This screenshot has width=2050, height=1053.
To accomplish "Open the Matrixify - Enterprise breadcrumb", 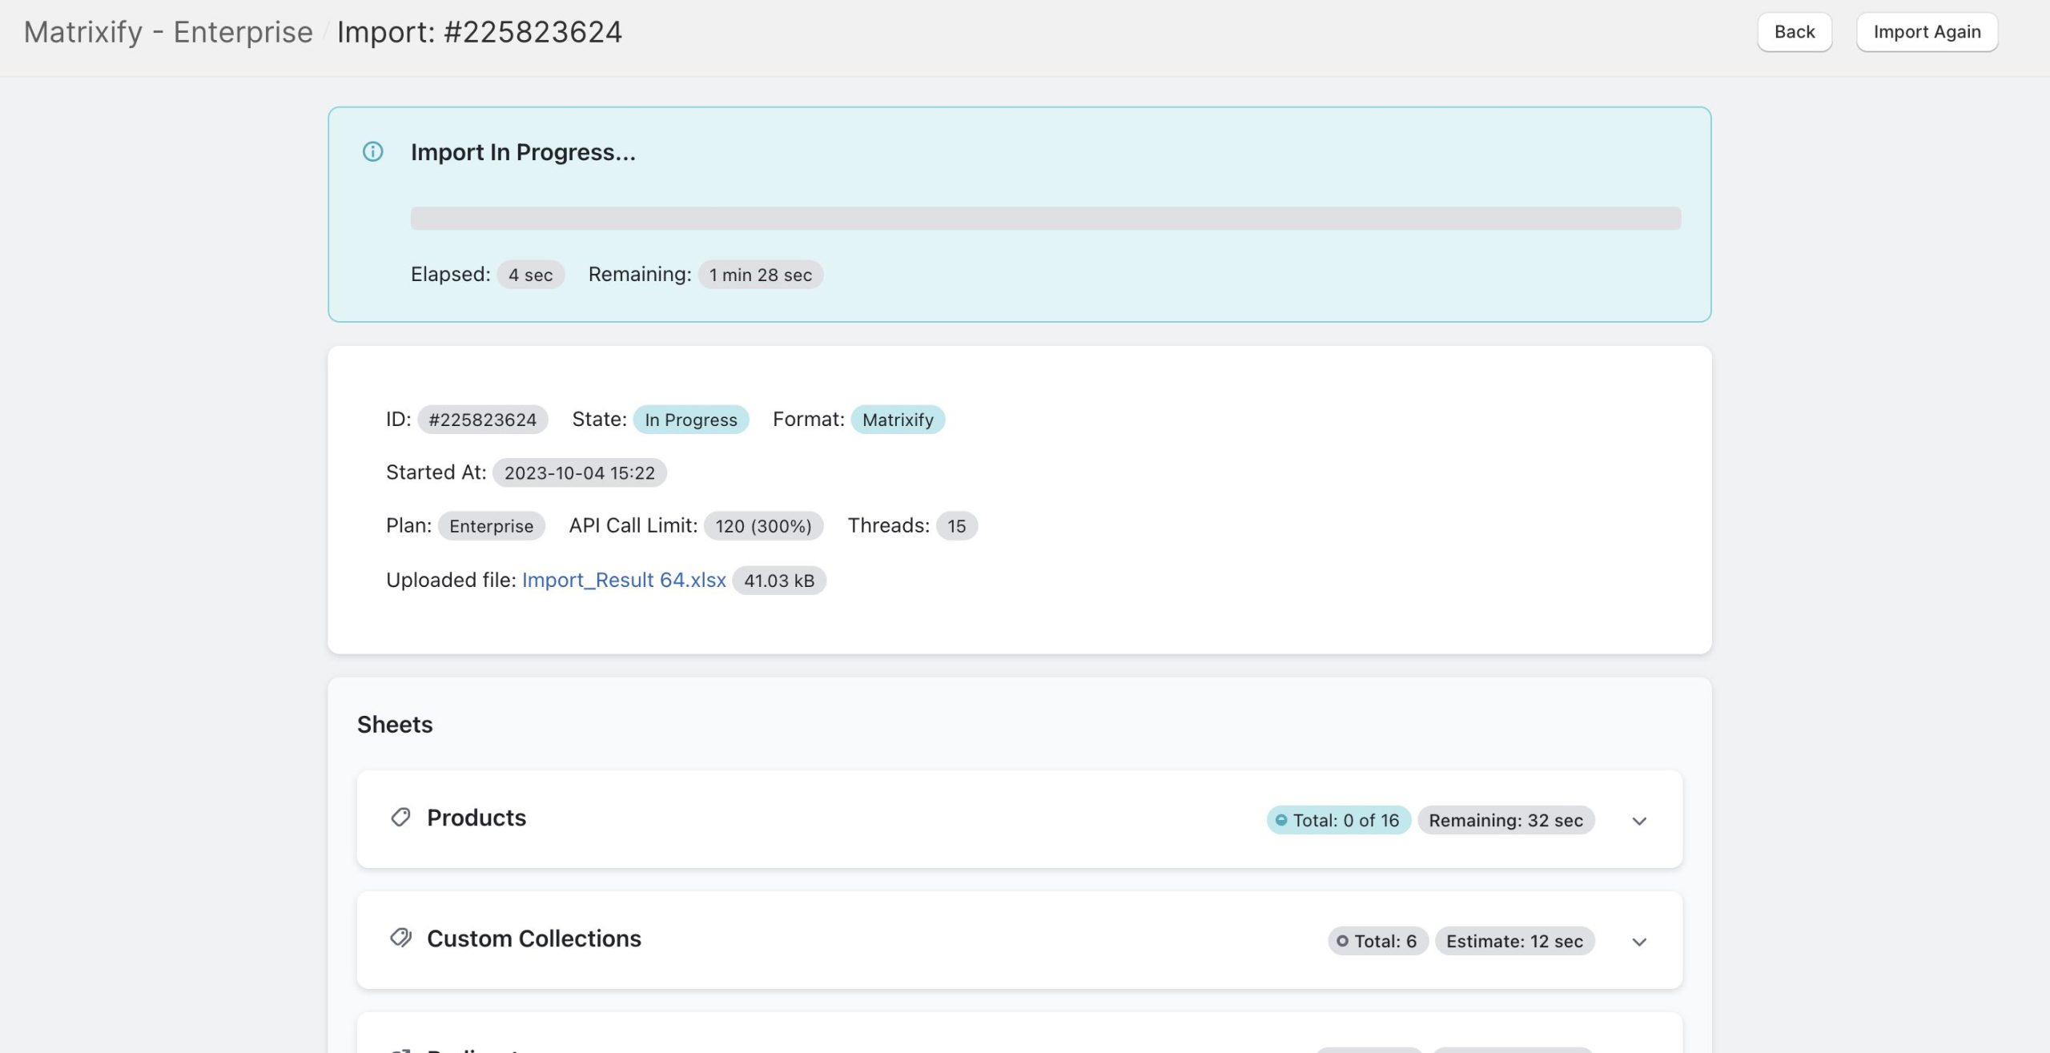I will [x=168, y=32].
